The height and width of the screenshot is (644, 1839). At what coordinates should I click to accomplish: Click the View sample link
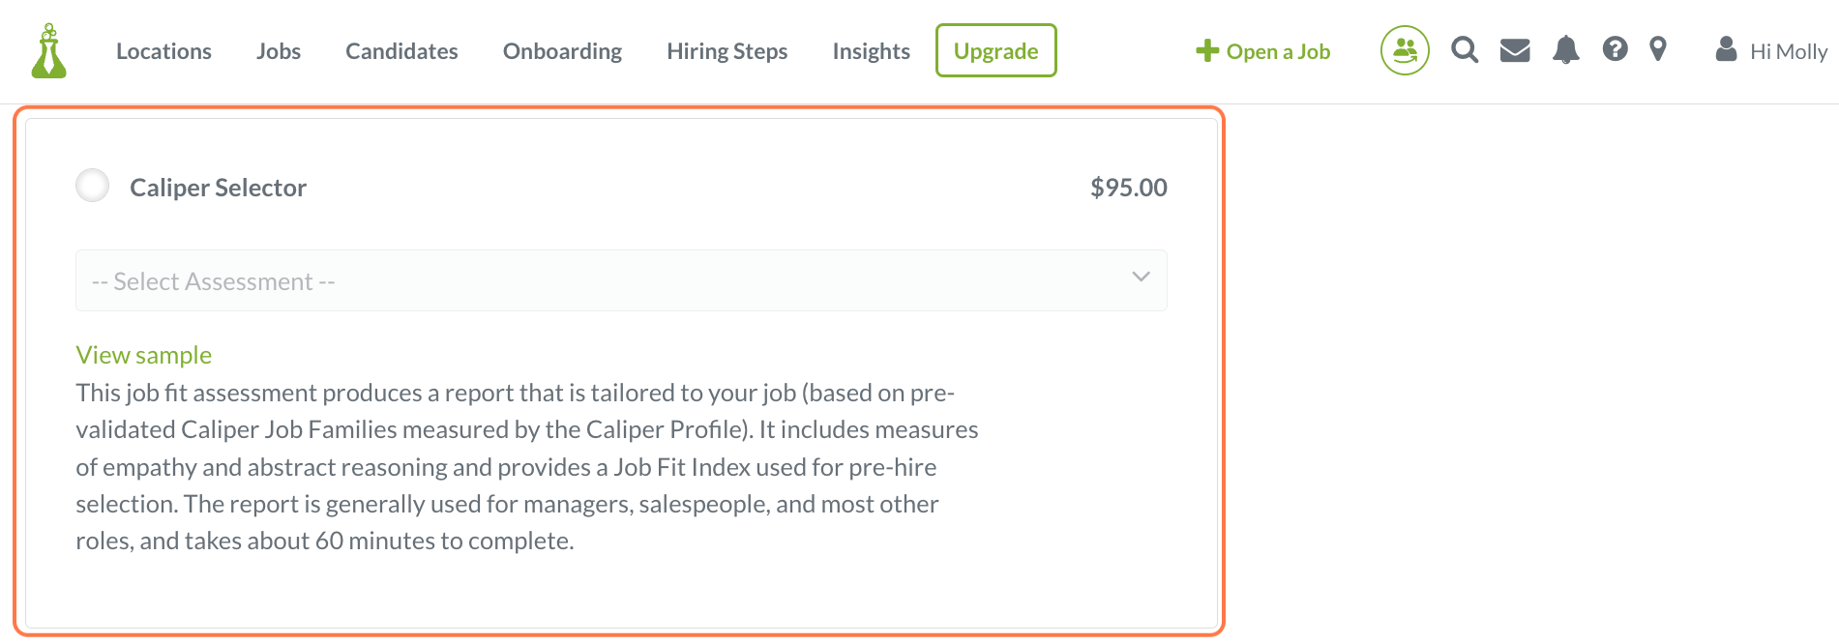[144, 355]
